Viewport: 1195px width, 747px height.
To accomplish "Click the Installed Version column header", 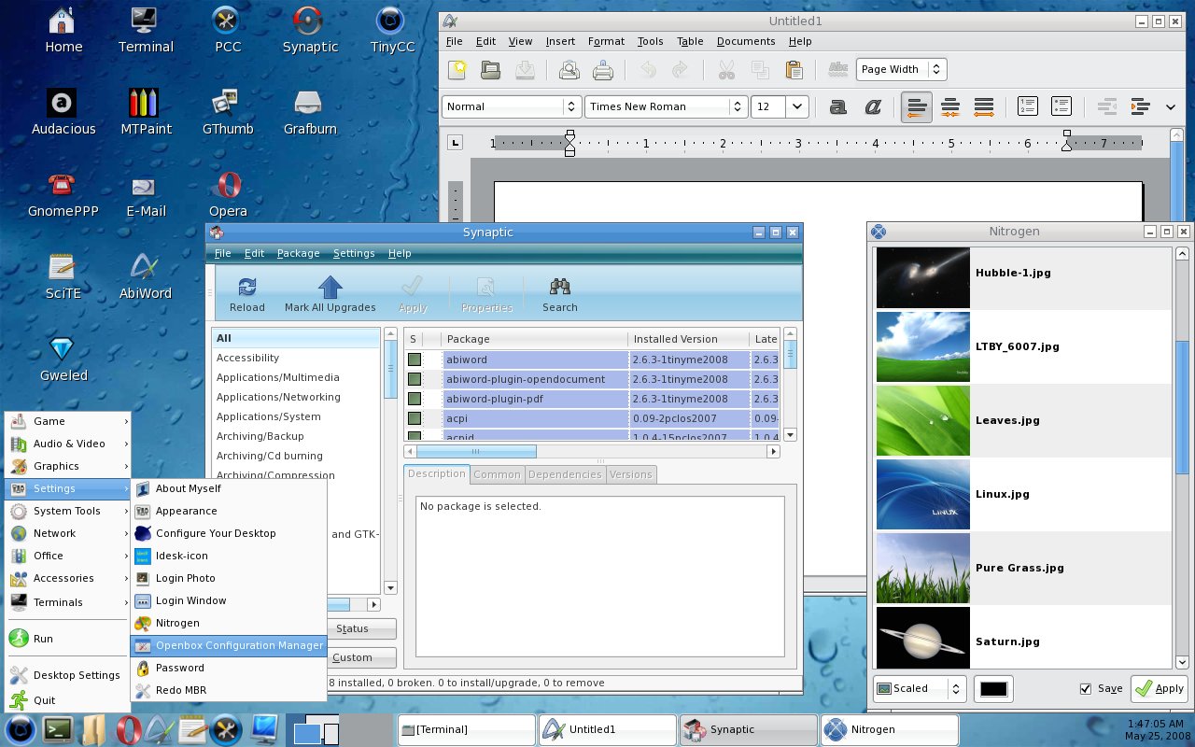I will point(688,339).
